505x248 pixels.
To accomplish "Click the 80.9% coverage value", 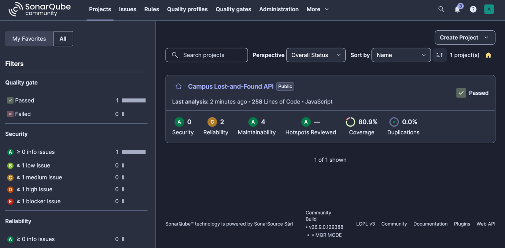I will (x=368, y=122).
